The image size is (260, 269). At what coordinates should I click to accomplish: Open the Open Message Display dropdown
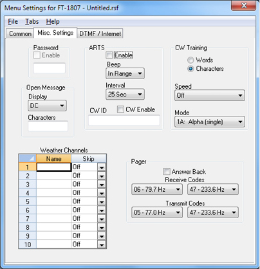click(47, 106)
